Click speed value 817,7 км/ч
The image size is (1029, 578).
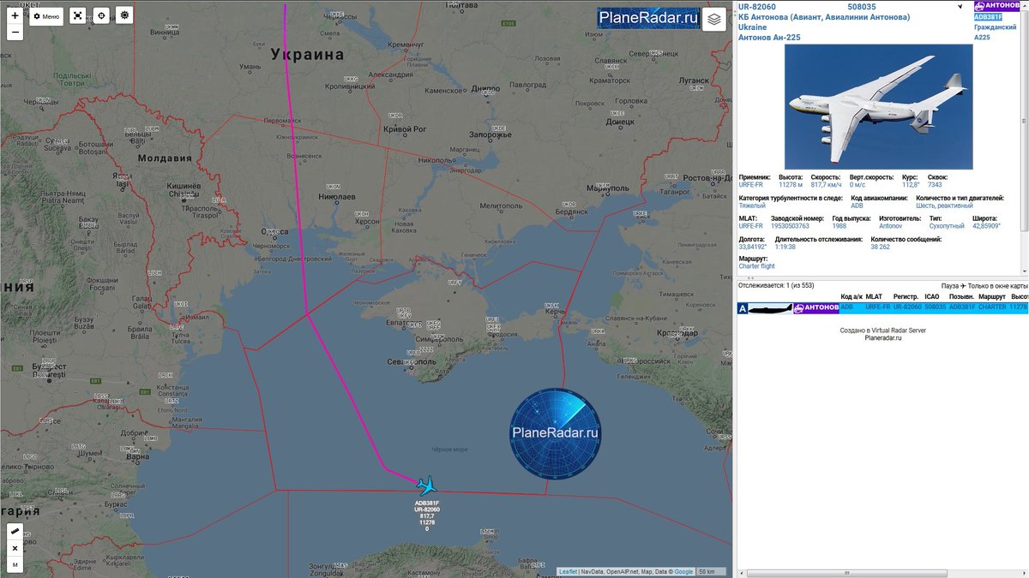[x=825, y=185]
